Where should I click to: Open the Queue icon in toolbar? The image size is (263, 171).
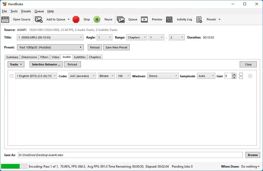click(121, 19)
